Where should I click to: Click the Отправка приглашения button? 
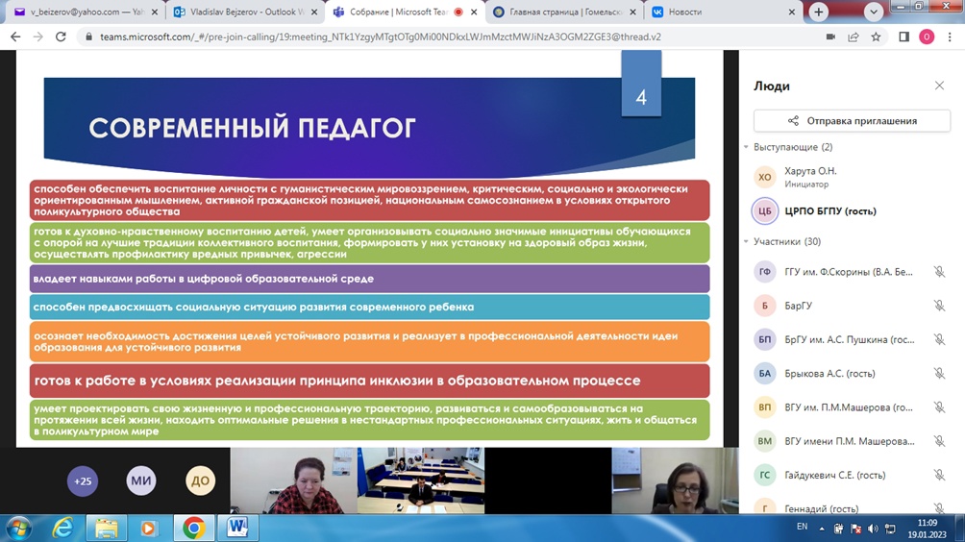click(x=852, y=121)
